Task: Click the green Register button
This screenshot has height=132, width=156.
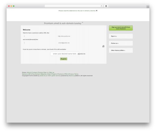Action: click(64, 59)
